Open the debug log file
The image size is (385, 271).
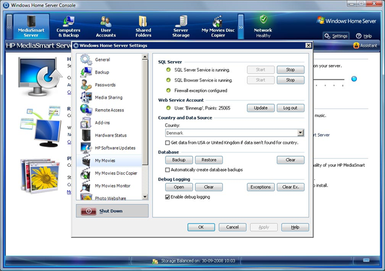point(179,187)
